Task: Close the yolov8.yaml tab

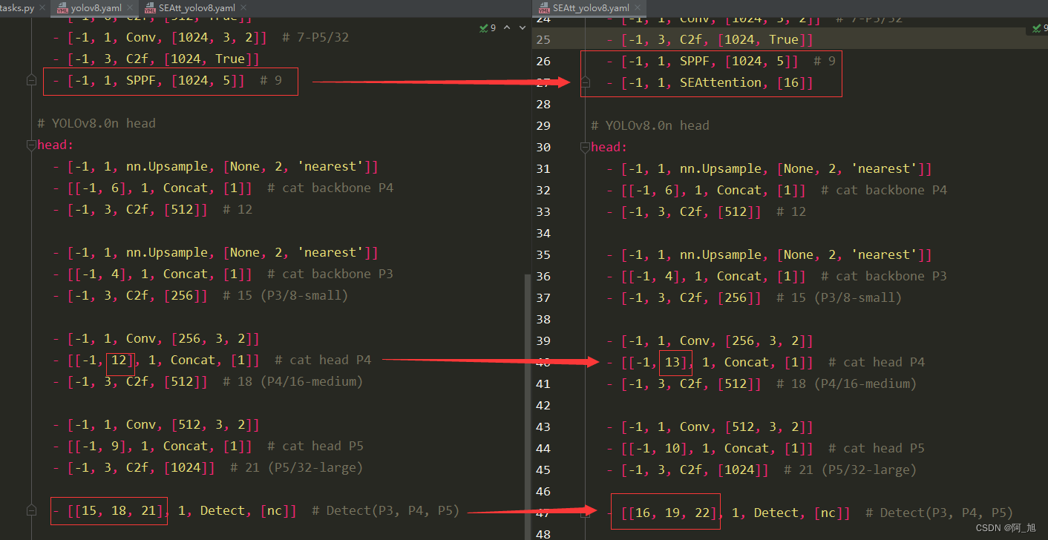Action: click(x=131, y=8)
